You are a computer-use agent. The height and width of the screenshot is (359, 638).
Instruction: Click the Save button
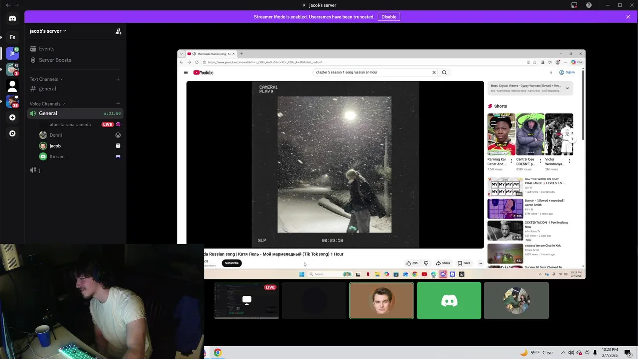coord(464,263)
